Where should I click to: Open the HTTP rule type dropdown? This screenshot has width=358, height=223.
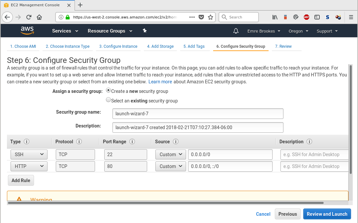[x=29, y=166]
